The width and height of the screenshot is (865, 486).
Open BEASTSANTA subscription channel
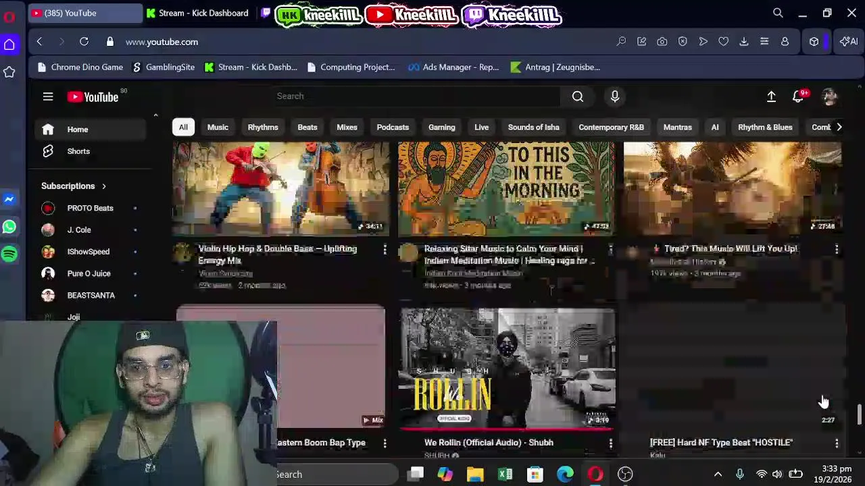point(90,295)
